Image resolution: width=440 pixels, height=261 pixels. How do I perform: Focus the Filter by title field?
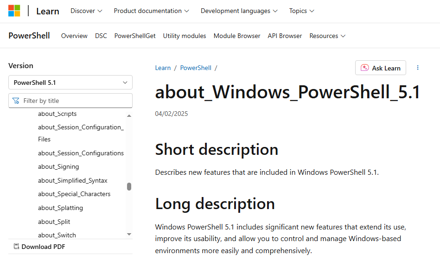coord(70,101)
